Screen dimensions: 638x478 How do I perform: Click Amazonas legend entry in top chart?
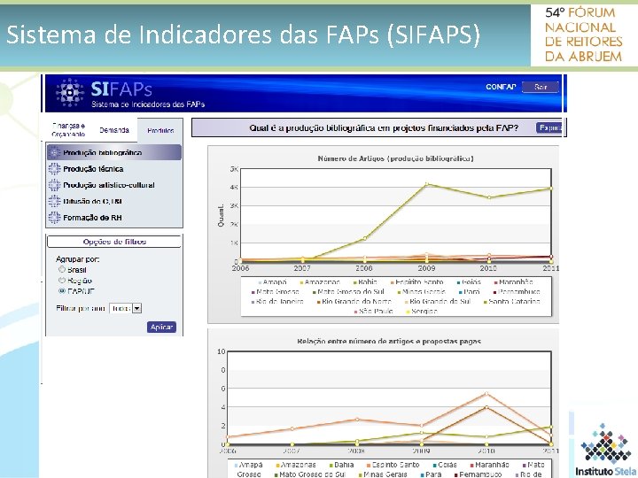point(319,281)
